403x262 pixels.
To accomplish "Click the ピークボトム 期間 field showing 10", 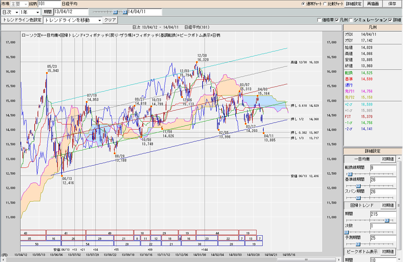I will click(383, 259).
